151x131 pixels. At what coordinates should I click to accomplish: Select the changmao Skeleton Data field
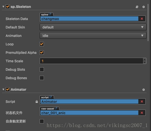tap(89, 19)
